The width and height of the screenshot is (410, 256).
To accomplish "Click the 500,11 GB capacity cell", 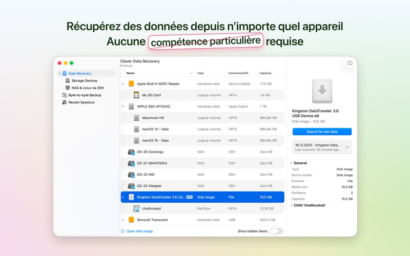I will click(268, 220).
